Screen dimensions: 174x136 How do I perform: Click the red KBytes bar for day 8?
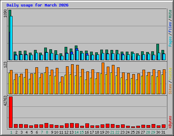coord(47,125)
